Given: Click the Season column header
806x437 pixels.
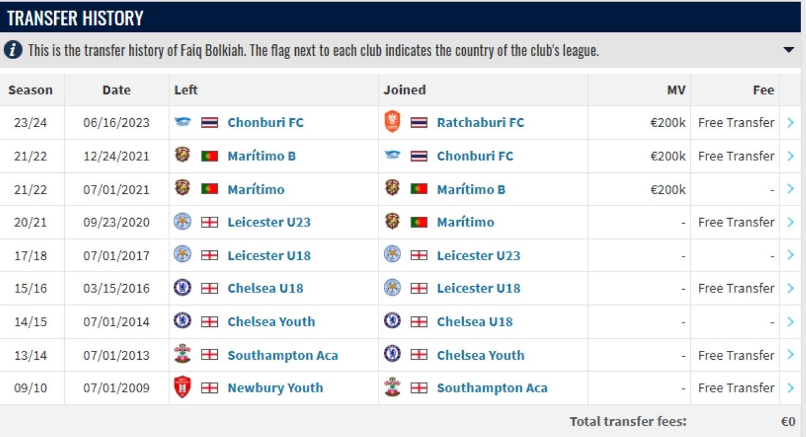Looking at the screenshot, I should (x=30, y=90).
